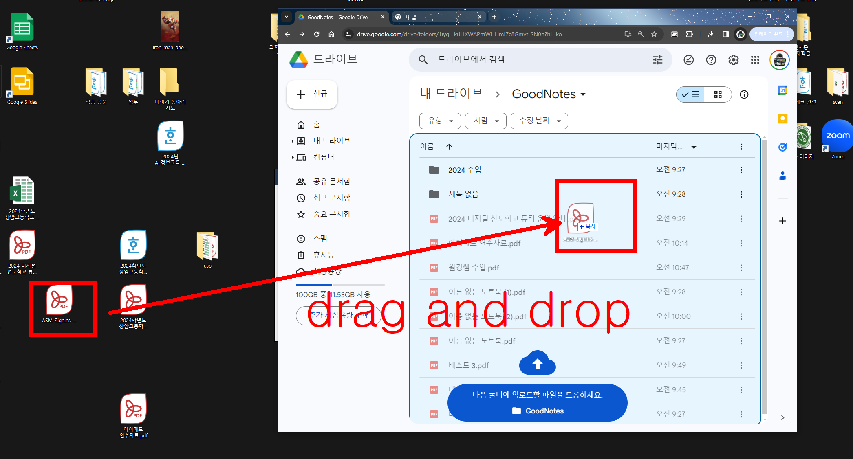The width and height of the screenshot is (853, 459).
Task: Click the offline ready checkmark icon
Action: 688,60
